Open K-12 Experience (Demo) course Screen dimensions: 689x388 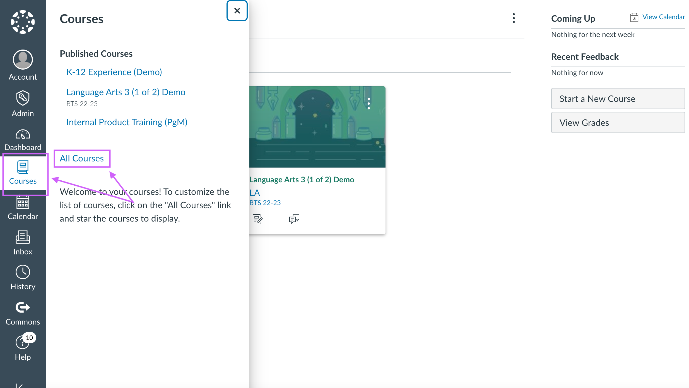tap(114, 72)
